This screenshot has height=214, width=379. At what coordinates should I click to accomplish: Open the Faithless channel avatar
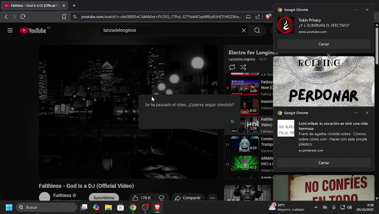pos(45,197)
